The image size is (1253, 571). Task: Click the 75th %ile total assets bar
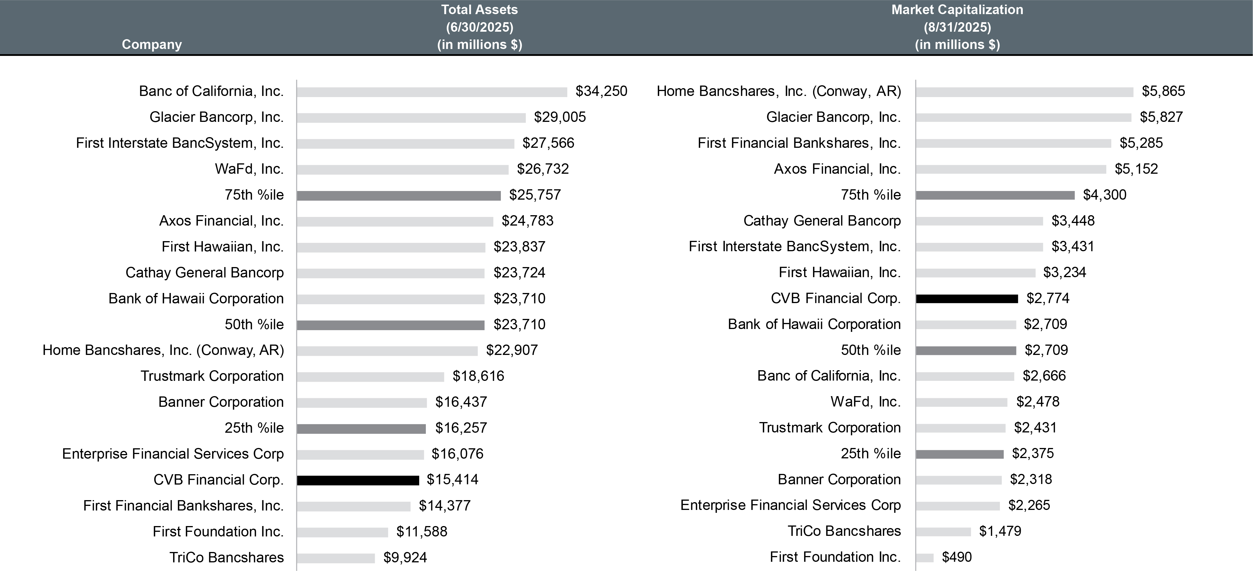(x=398, y=196)
